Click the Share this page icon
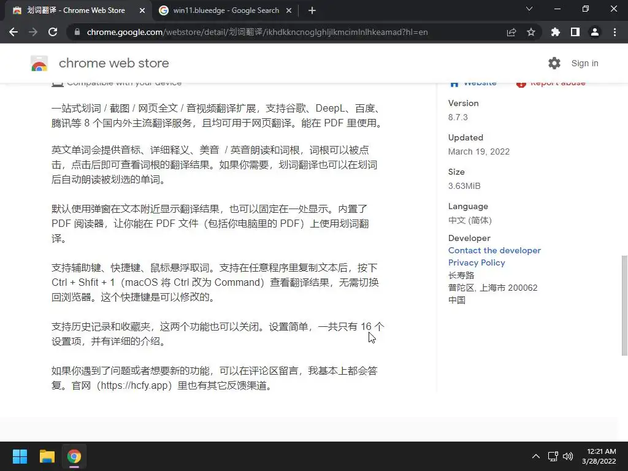This screenshot has width=628, height=471. click(511, 33)
